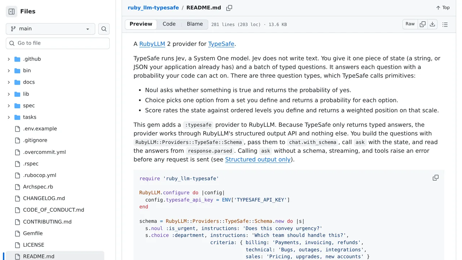
Task: Collapse the file tree side panel
Action: point(12,12)
